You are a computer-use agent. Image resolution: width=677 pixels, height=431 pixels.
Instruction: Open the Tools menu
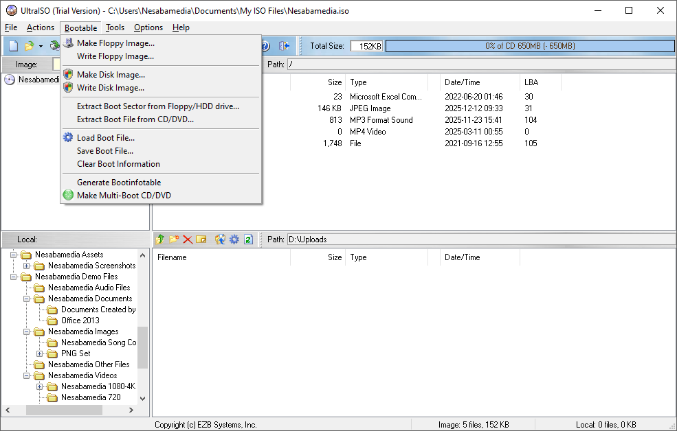pos(115,27)
